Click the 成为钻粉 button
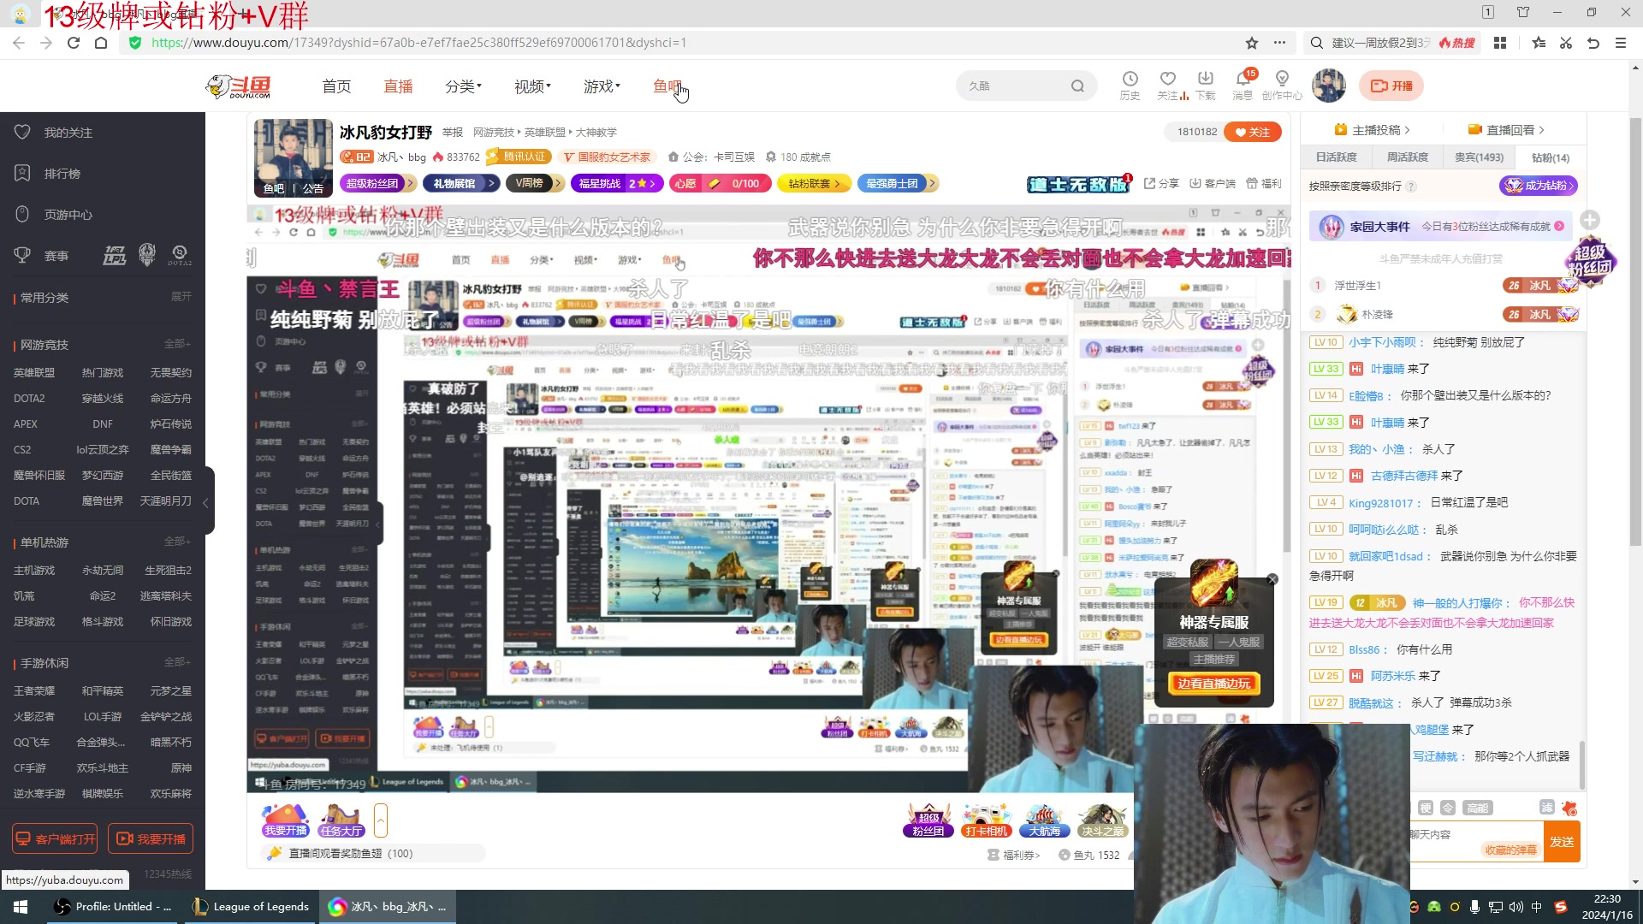This screenshot has width=1643, height=924. tap(1538, 186)
